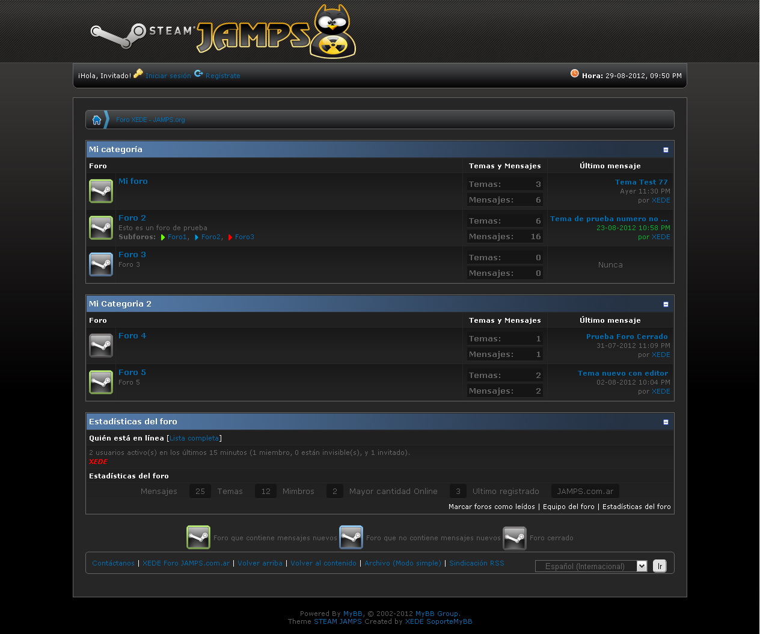The height and width of the screenshot is (634, 760).
Task: Click the key icon beside Iniciar sesión
Action: click(x=138, y=74)
